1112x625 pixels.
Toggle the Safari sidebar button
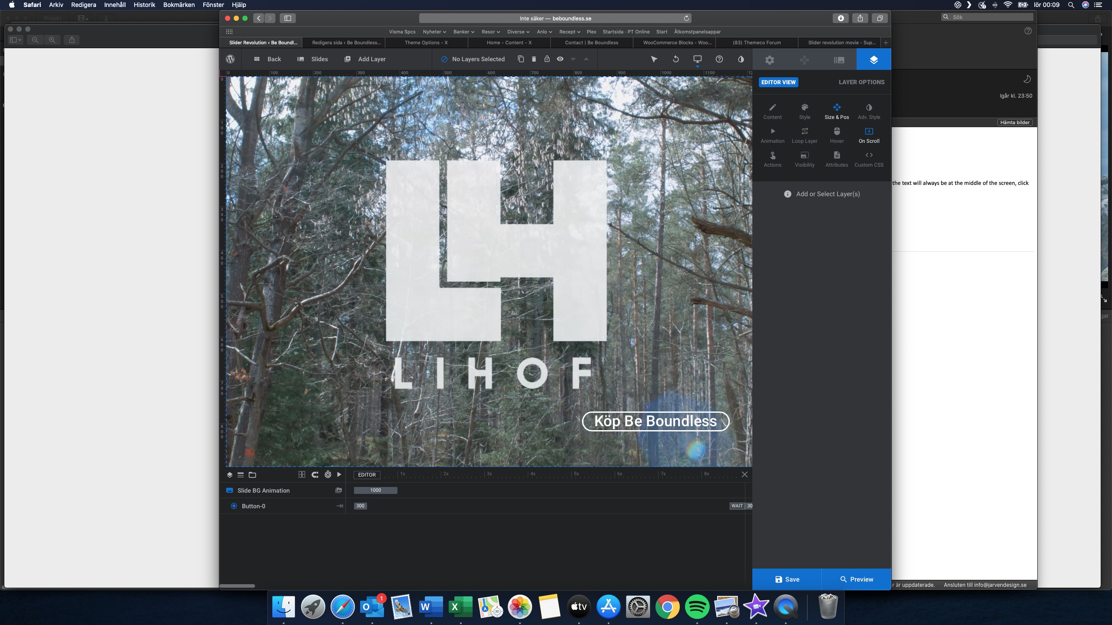click(x=288, y=18)
